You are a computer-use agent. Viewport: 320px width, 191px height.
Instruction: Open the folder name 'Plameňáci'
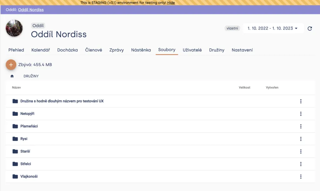29,126
